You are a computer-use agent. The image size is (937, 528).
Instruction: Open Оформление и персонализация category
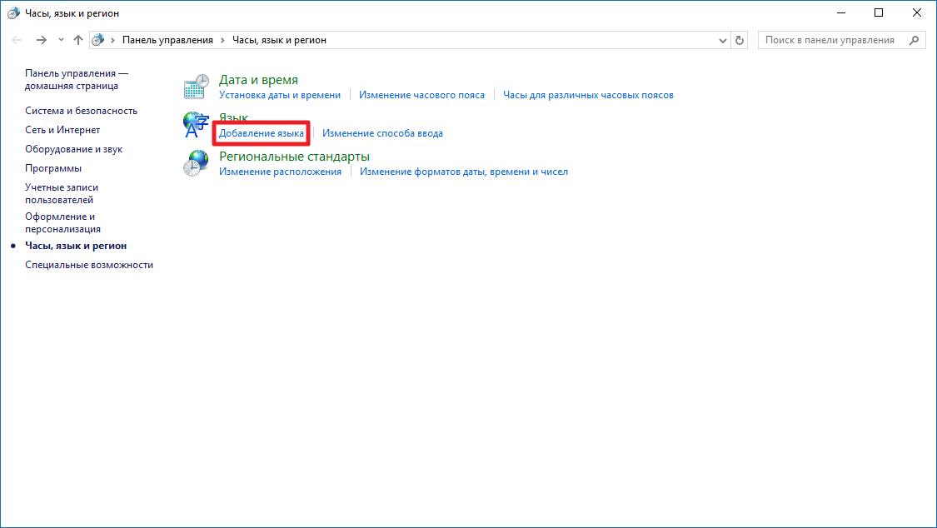pyautogui.click(x=62, y=223)
